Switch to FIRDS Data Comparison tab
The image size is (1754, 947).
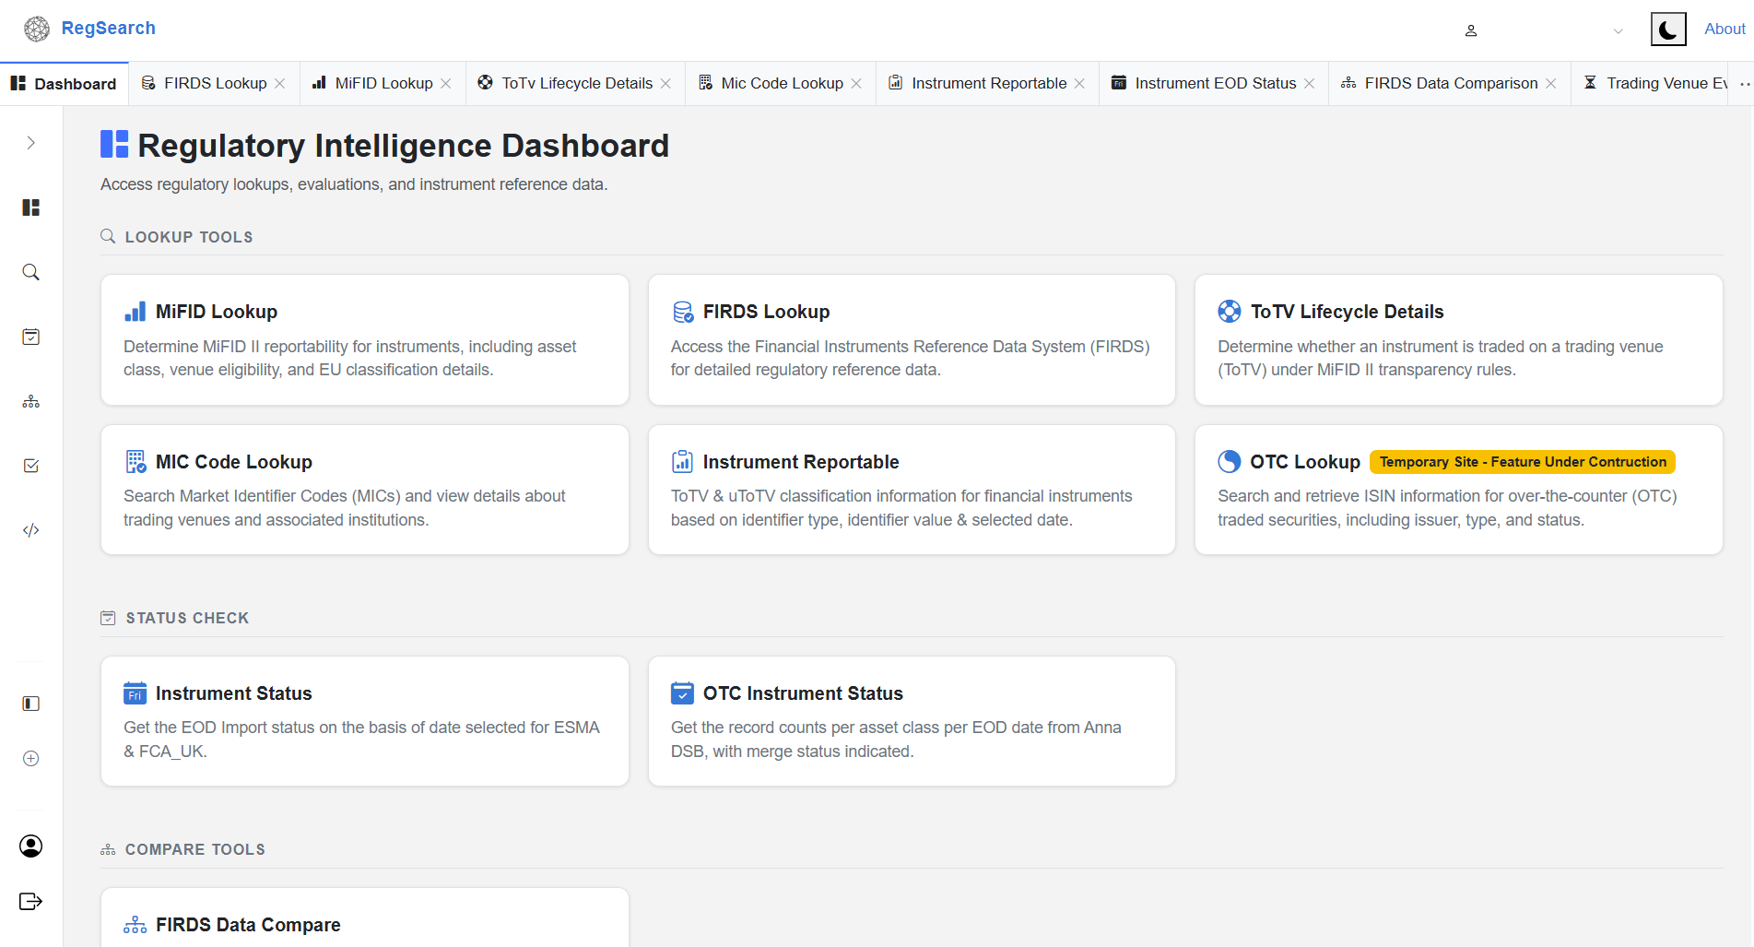pyautogui.click(x=1440, y=83)
